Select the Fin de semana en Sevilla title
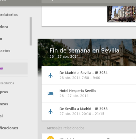Image resolution: width=136 pixels, height=139 pixels. (84, 51)
